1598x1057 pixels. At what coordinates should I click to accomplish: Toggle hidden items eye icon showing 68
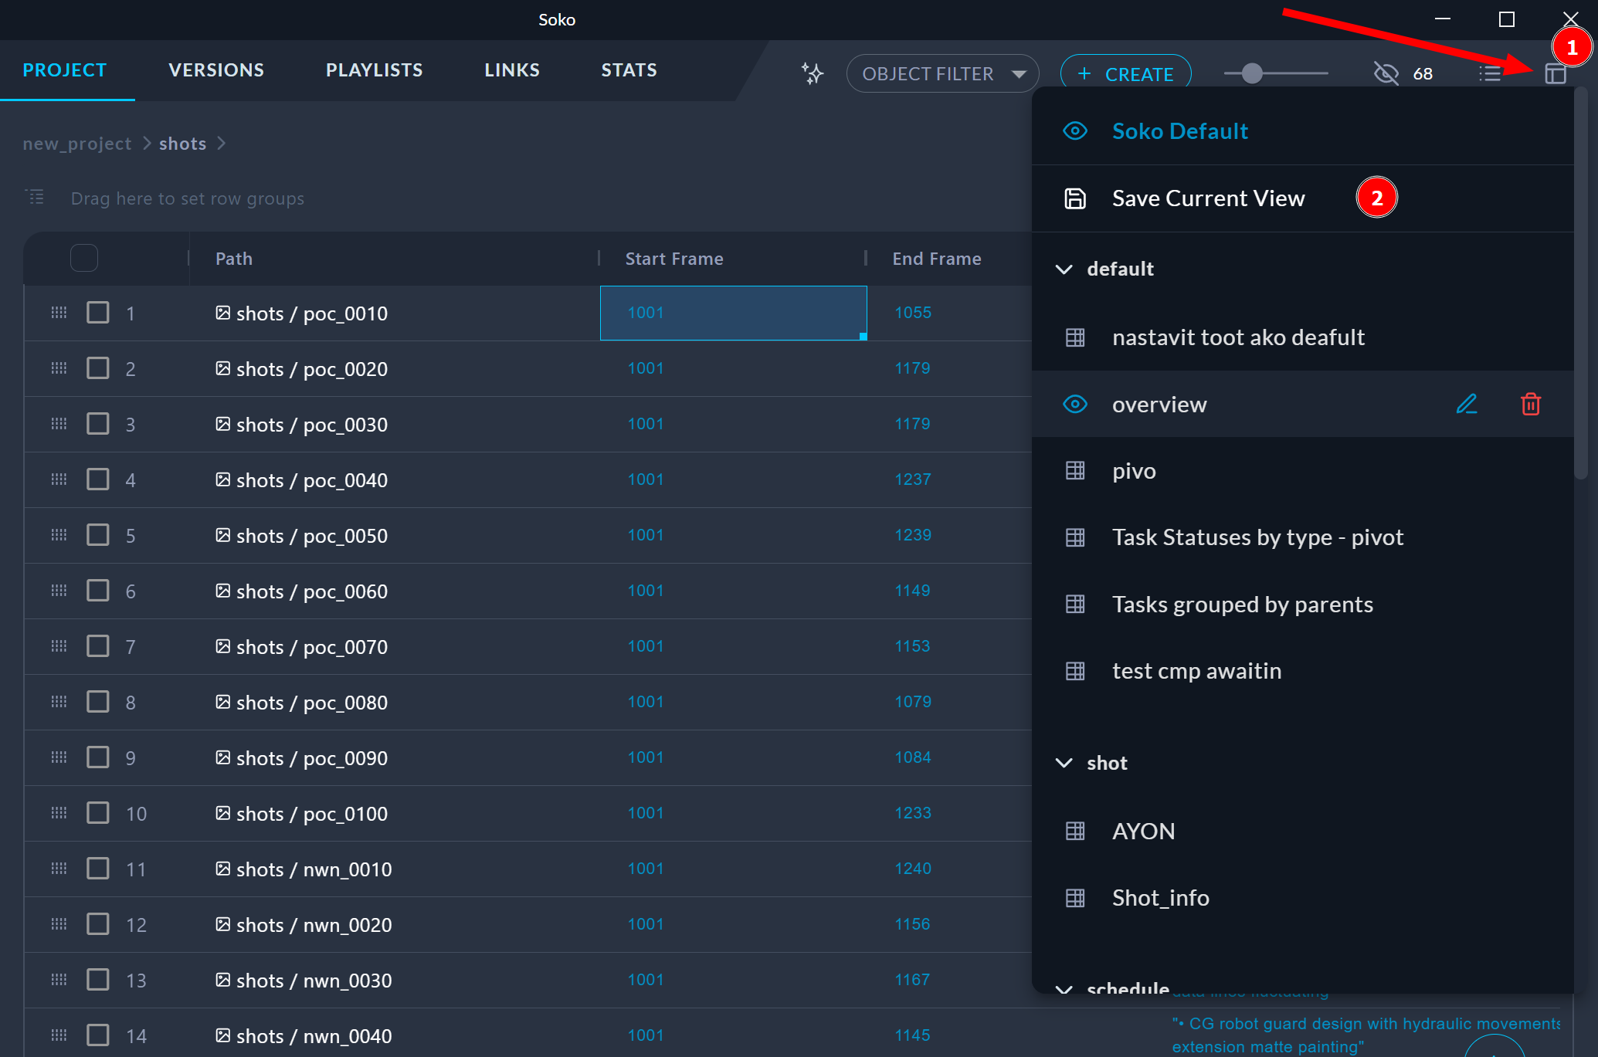[x=1386, y=73]
